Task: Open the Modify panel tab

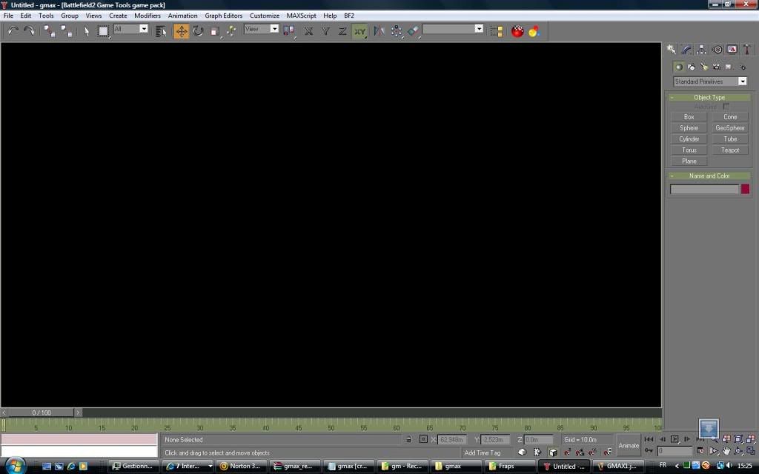Action: pyautogui.click(x=686, y=50)
